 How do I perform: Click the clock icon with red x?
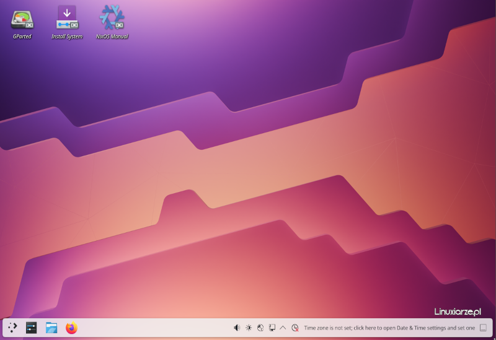pyautogui.click(x=295, y=328)
